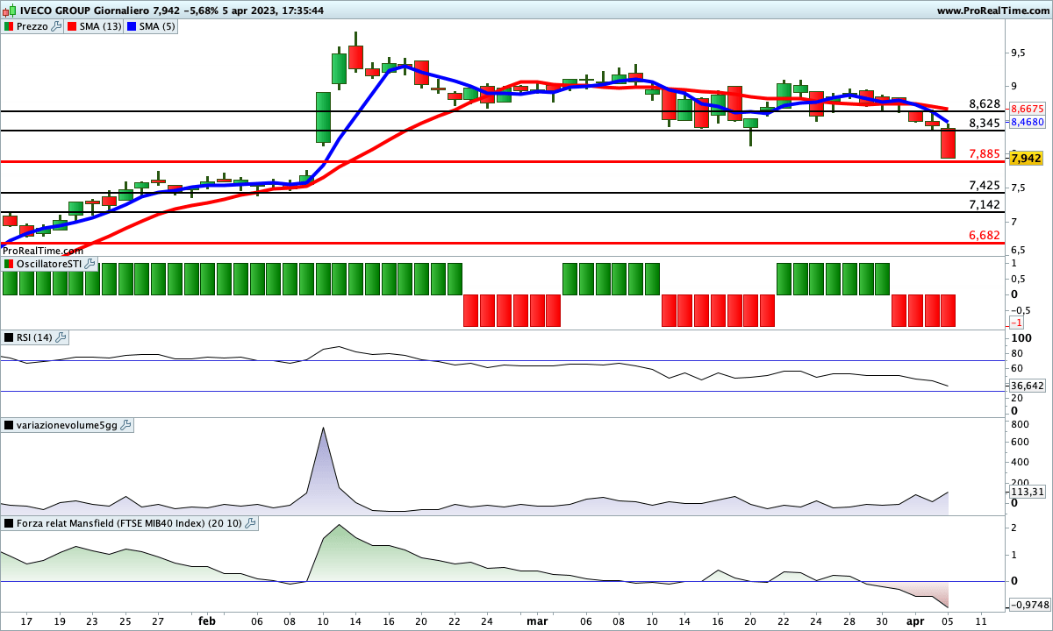
Task: Open OscillatoreSTI settings wrench
Action: [90, 263]
